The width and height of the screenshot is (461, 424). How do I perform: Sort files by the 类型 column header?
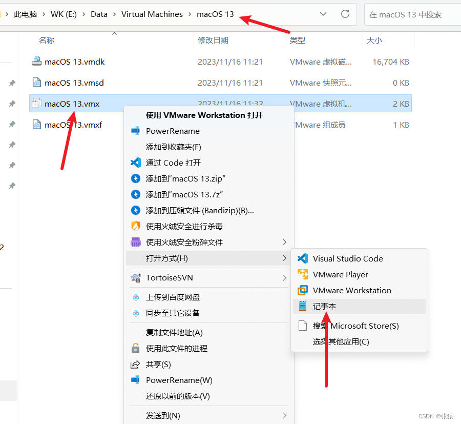(x=298, y=41)
